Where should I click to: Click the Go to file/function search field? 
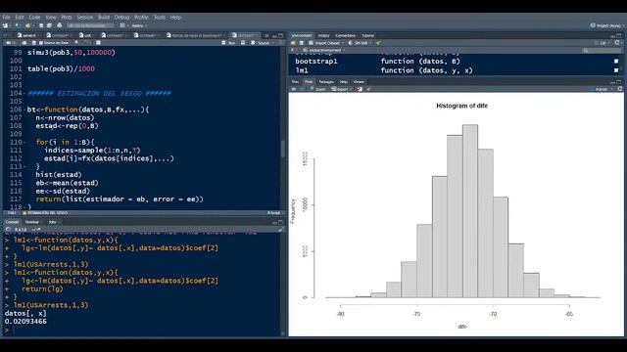[x=90, y=25]
